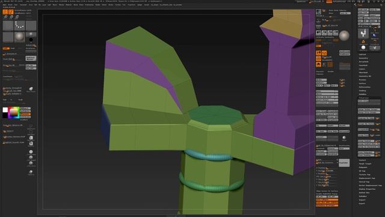Open the alpha thumbnail slot

point(31,25)
